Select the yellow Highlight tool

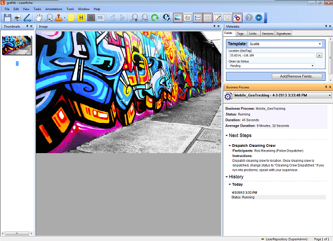pyautogui.click(x=81, y=18)
